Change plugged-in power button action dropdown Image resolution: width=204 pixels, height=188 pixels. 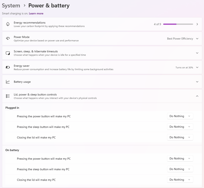click(x=180, y=116)
